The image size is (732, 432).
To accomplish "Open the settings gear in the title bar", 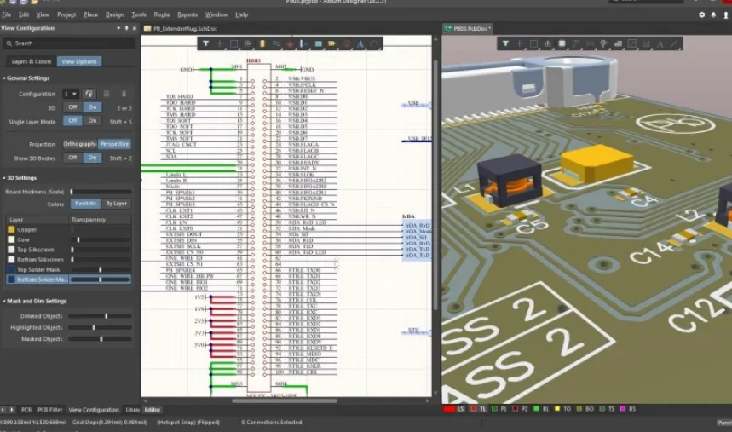I will (x=701, y=15).
